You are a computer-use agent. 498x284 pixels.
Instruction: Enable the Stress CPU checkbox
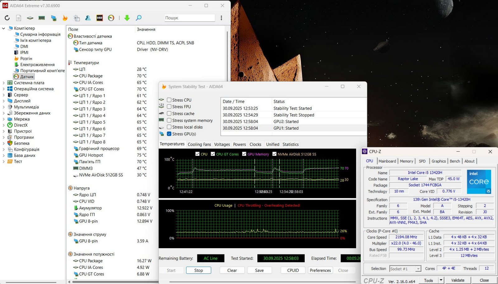click(169, 100)
